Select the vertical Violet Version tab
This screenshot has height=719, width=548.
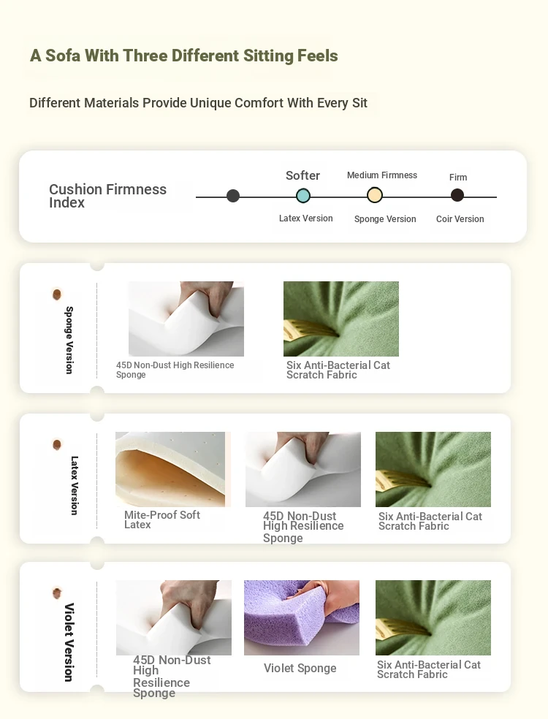click(x=69, y=642)
